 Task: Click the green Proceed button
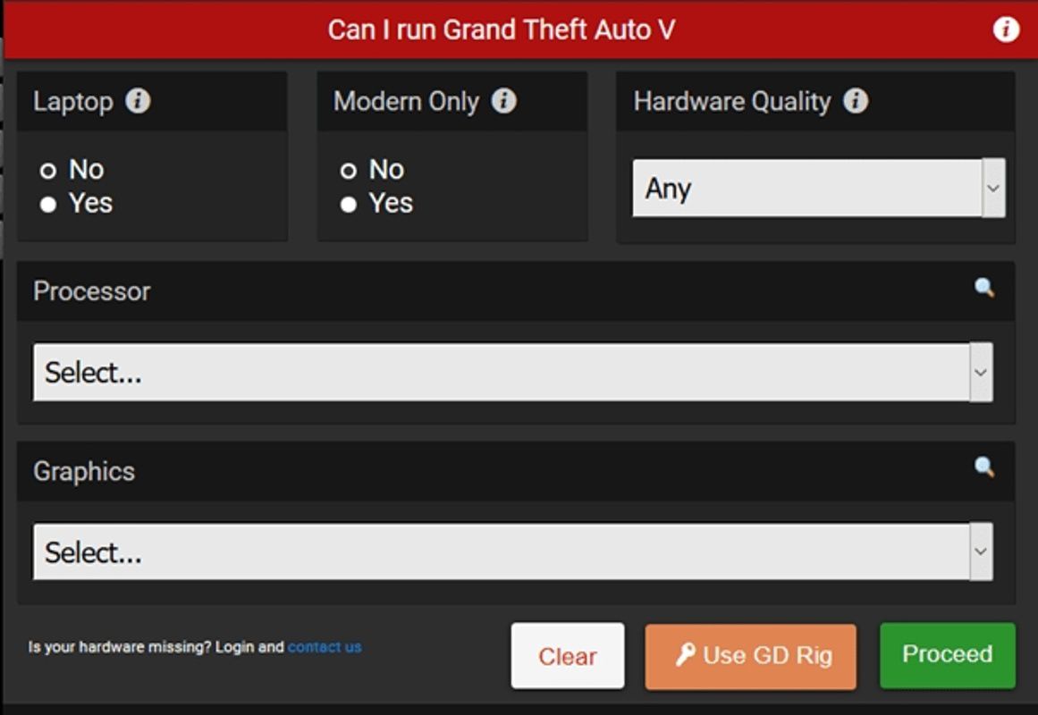click(948, 655)
